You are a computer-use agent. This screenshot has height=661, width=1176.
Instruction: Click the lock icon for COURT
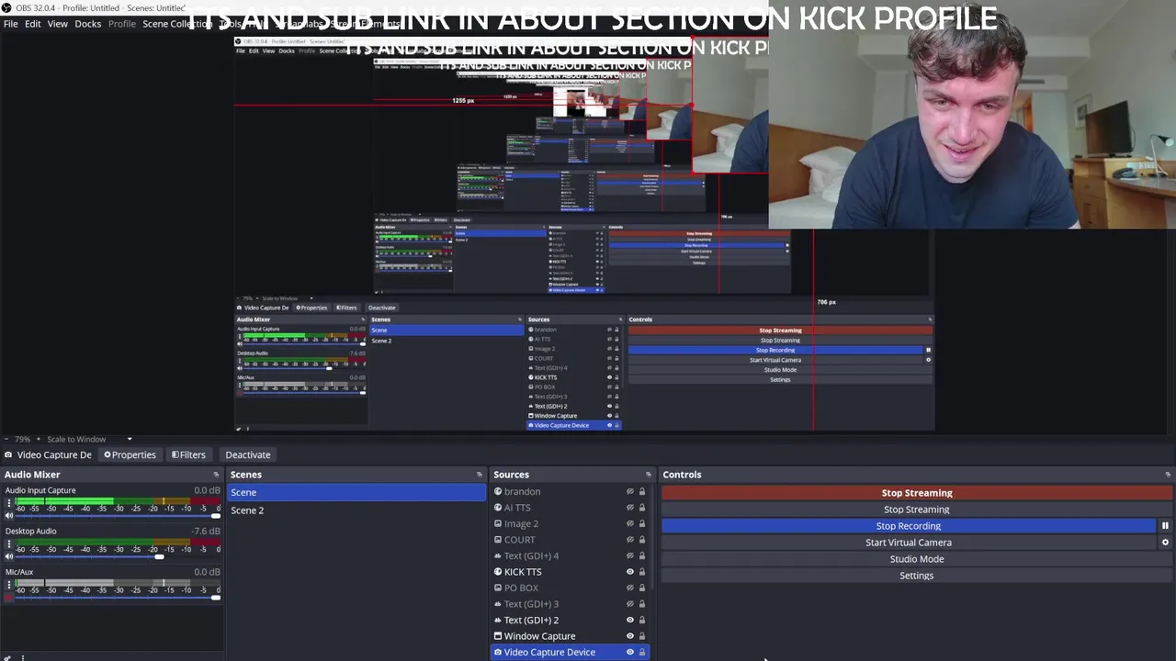click(x=642, y=540)
